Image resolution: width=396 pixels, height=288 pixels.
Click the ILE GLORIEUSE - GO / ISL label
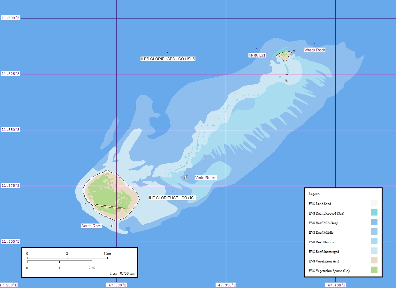172,198
